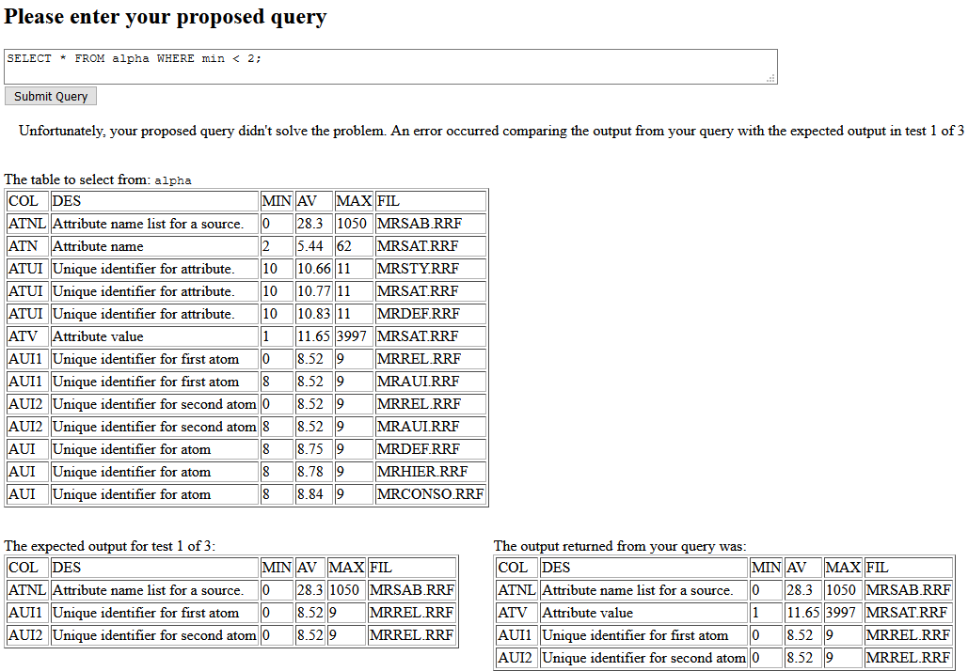Select the 10.77 cell

click(313, 291)
